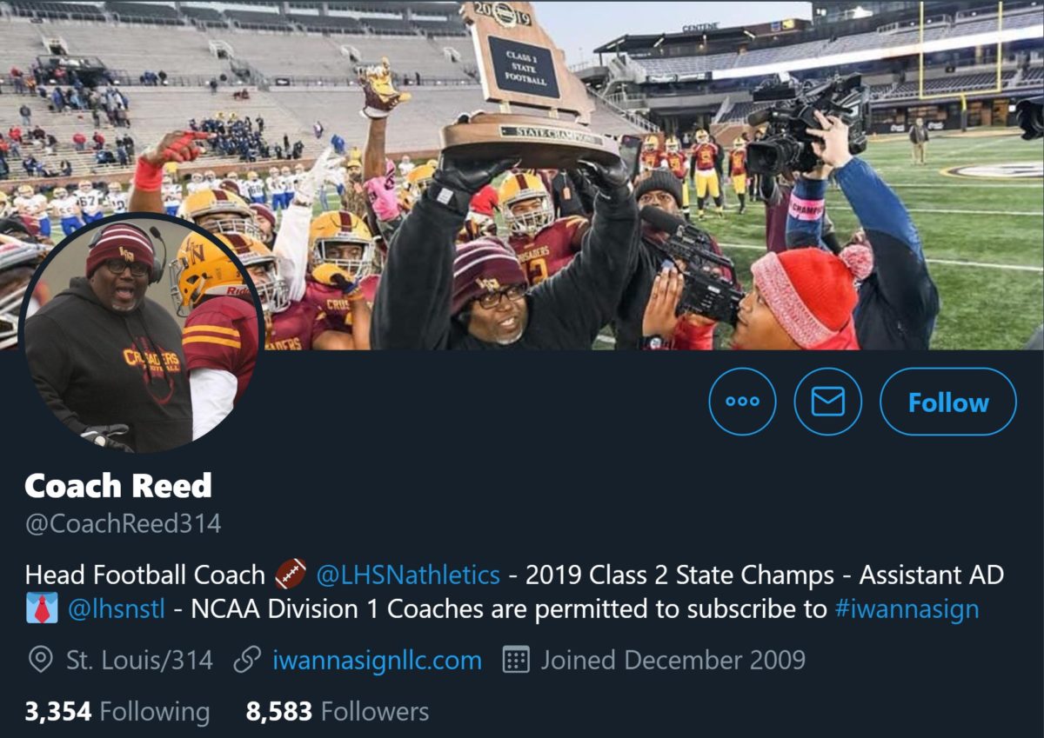Open the more options (…) menu
1044x738 pixels.
(742, 402)
